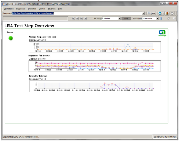Open the Help menu
This screenshot has width=180, height=143.
(x=60, y=9)
